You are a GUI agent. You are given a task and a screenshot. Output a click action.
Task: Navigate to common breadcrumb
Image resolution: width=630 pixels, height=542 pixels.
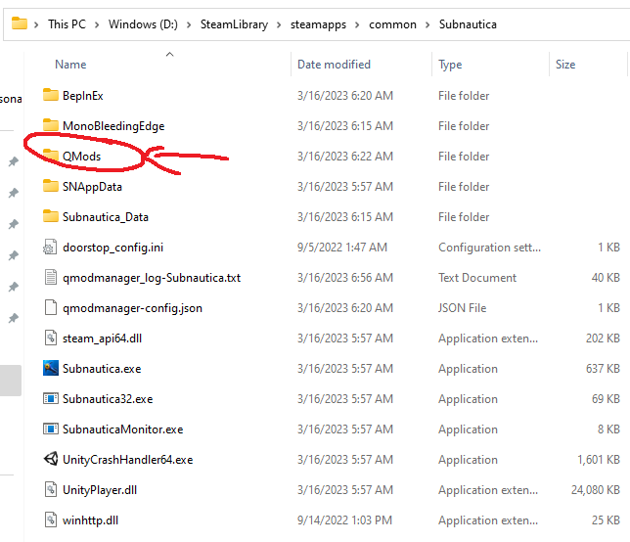392,24
